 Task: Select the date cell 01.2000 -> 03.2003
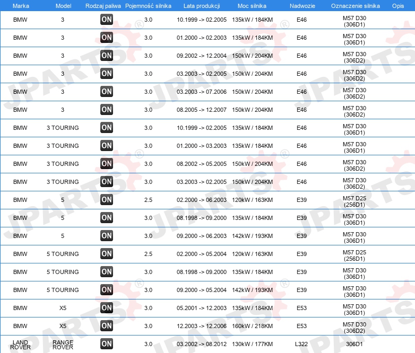(x=202, y=146)
